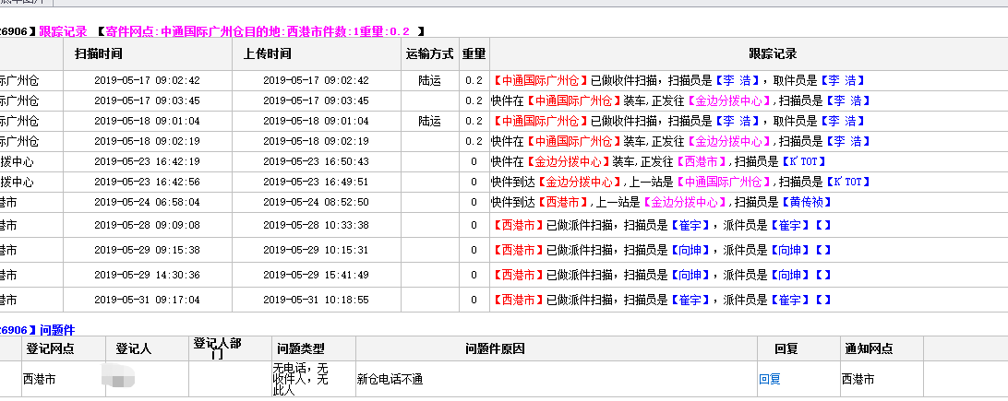Screen dimensions: 1008x401
Task: Click the 扫描时间 column header
Action: (99, 53)
